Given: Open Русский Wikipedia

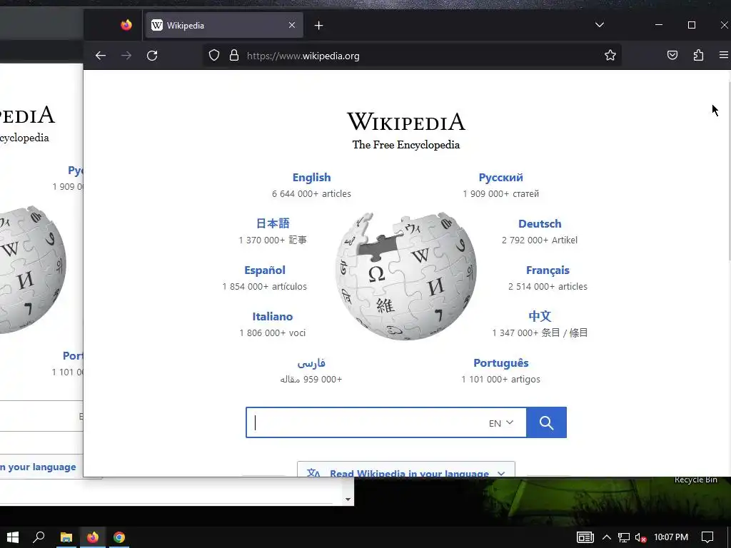Looking at the screenshot, I should tap(500, 178).
